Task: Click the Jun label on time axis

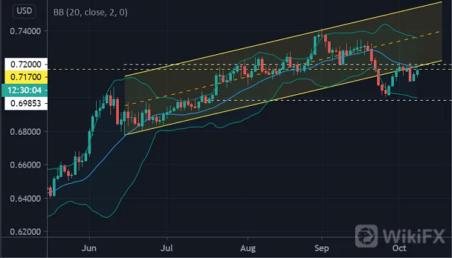Action: point(89,248)
